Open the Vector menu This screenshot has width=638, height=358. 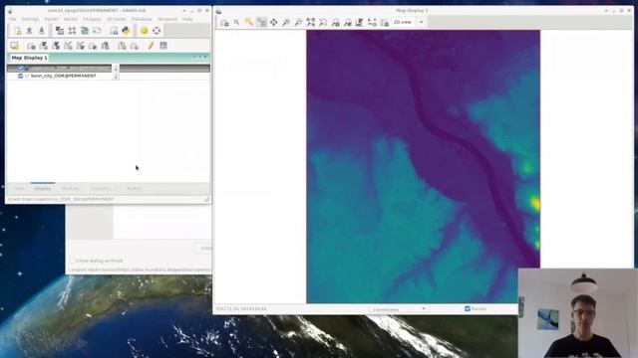[71, 19]
